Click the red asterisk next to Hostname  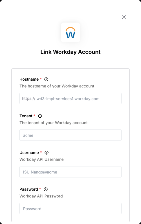click(41, 79)
